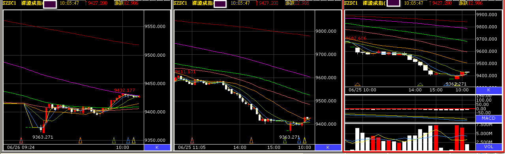This screenshot has width=505, height=154.
Task: Click red triangle marker in left chart
Action: tap(21, 140)
